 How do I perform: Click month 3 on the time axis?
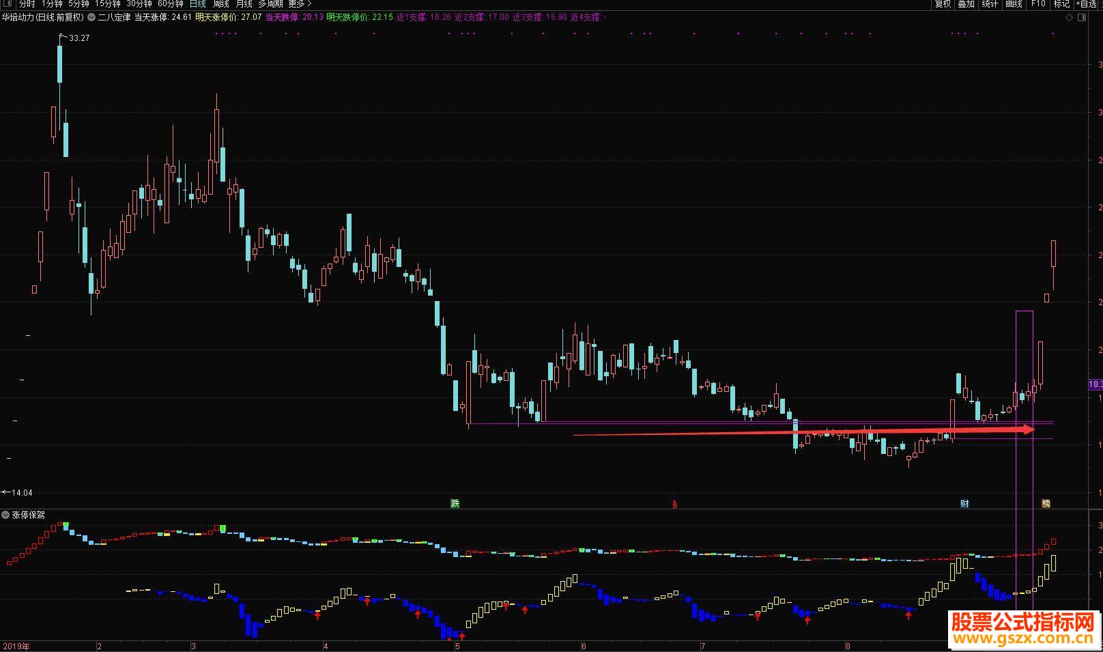194,646
